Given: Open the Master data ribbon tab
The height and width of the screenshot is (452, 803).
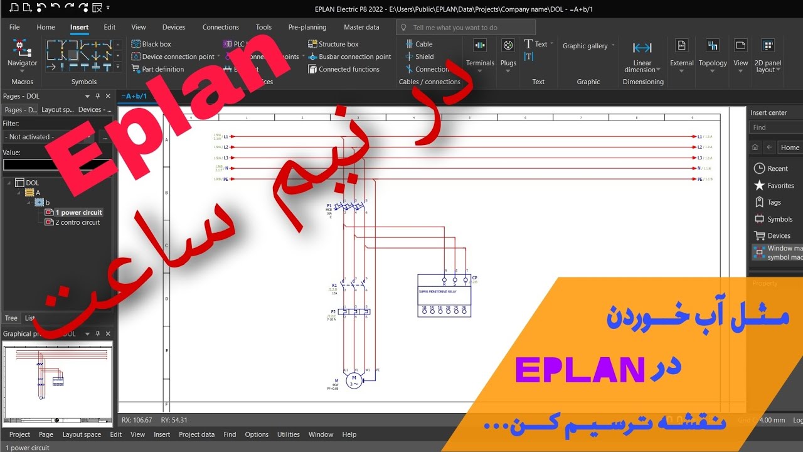Looking at the screenshot, I should 361,27.
